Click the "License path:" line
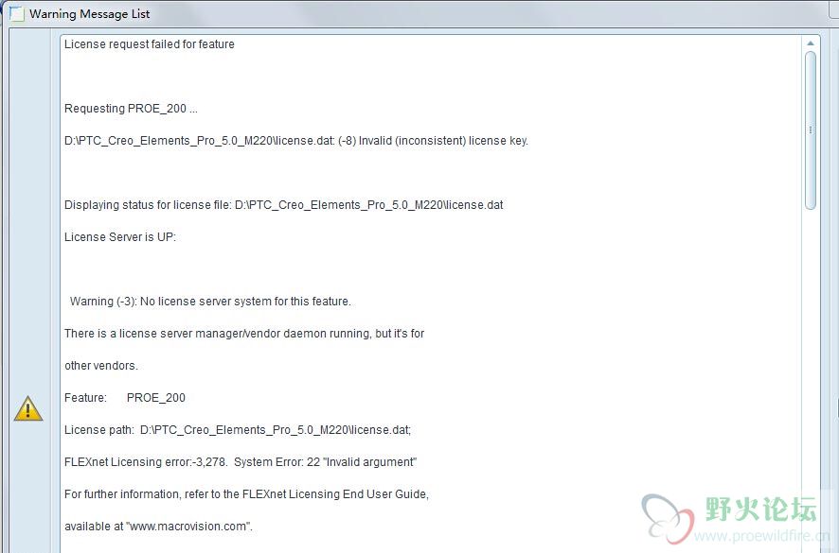This screenshot has width=839, height=553. click(x=238, y=430)
